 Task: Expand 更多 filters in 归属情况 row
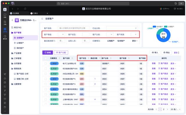pos(135,41)
